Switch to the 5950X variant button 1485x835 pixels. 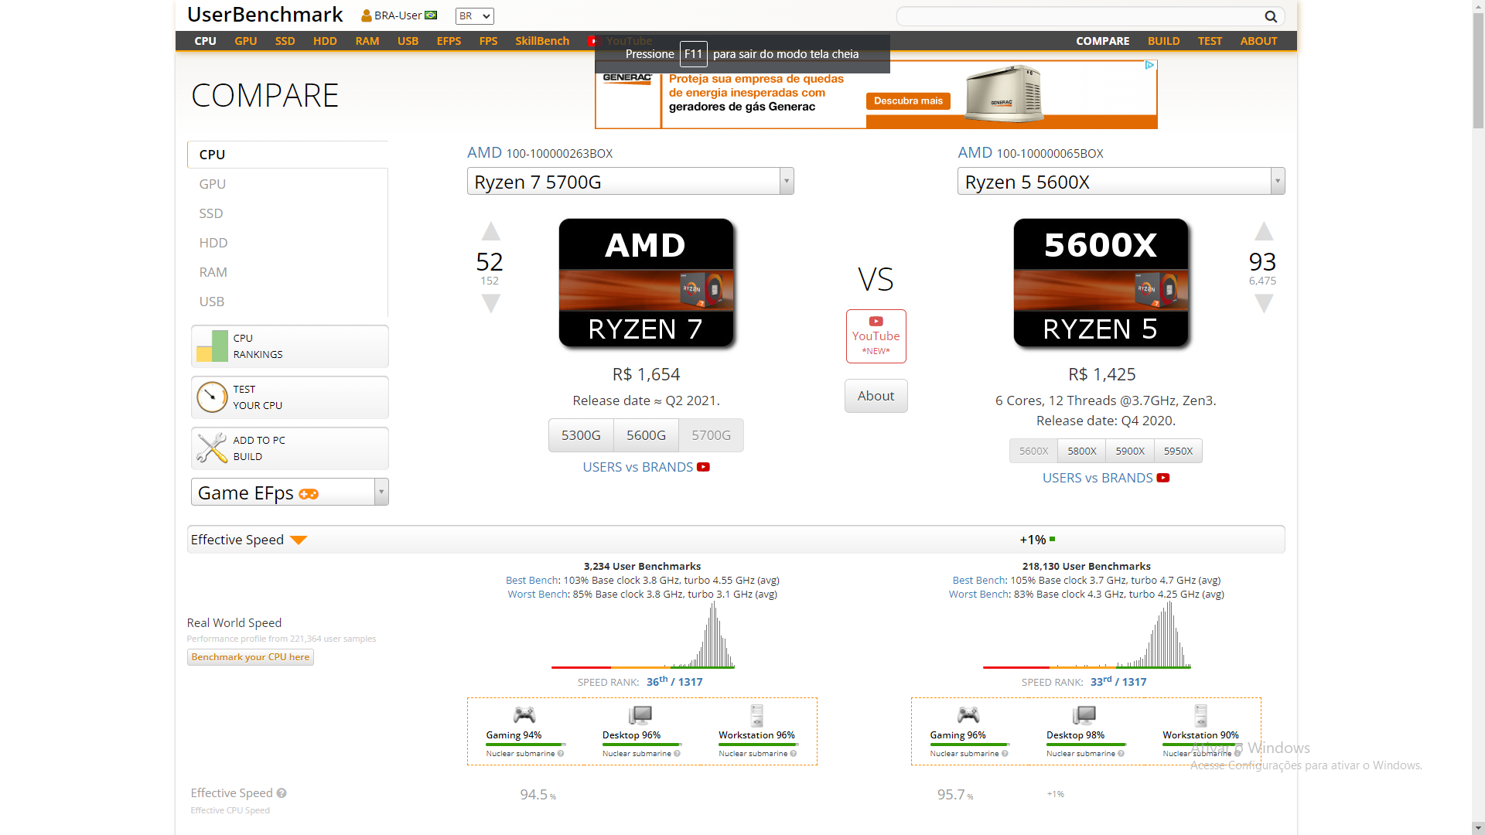pos(1178,451)
